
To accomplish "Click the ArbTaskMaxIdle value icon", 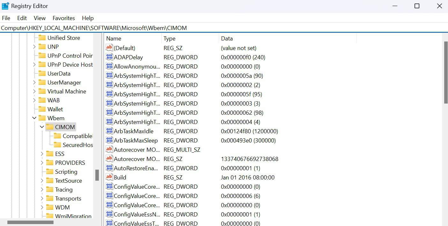I will tap(109, 131).
